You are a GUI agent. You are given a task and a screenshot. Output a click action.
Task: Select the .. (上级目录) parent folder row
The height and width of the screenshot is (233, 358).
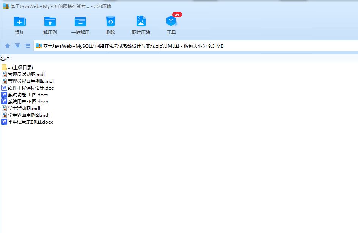pyautogui.click(x=17, y=67)
